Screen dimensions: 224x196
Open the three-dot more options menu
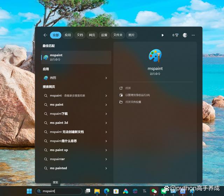pos(193,35)
